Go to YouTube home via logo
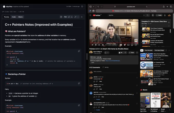The height and width of the screenshot is (113, 174). [x=97, y=15]
